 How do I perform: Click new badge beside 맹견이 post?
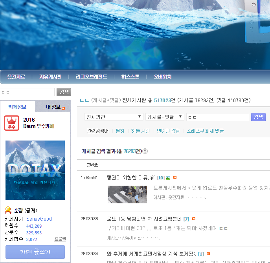[x=175, y=177]
